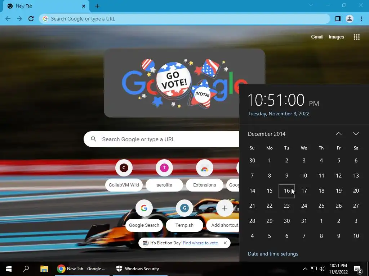Select December 3 in calendar
Screen dimensions: 369x276
304,161
